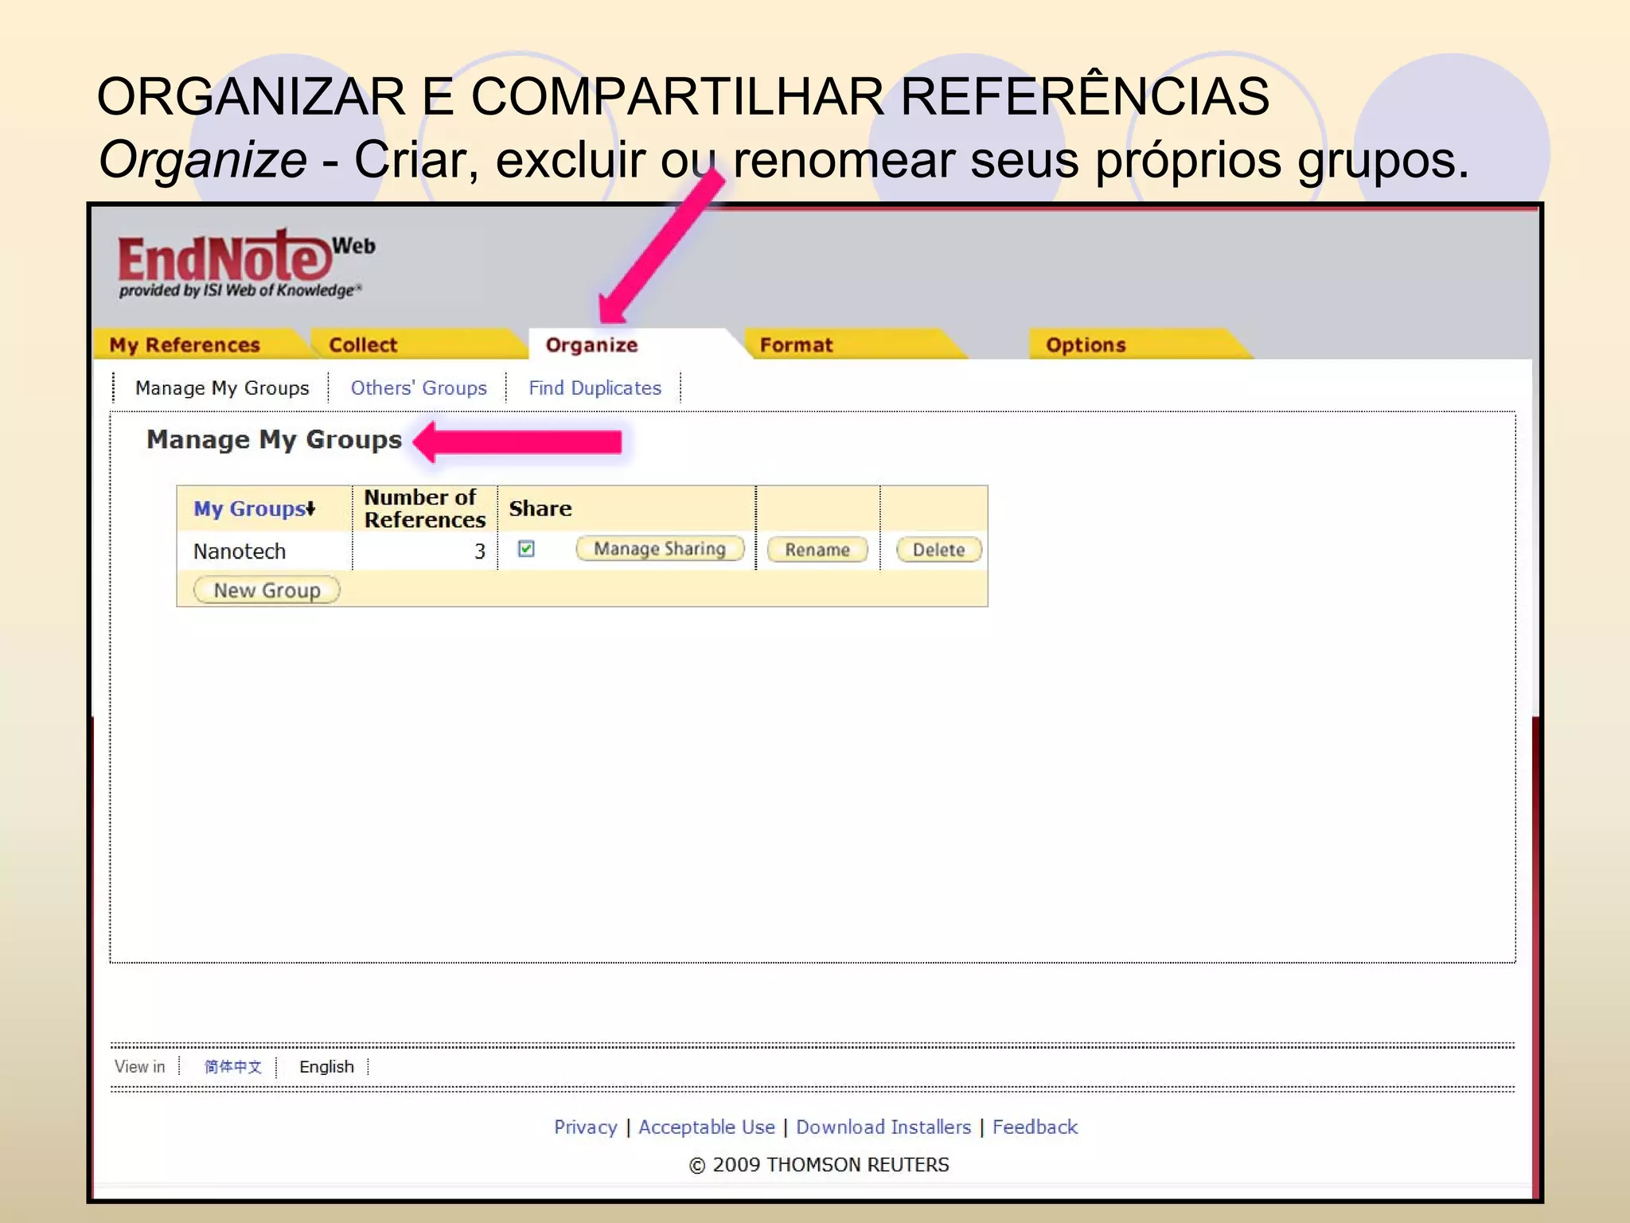Open the Acceptable Use link

point(707,1128)
